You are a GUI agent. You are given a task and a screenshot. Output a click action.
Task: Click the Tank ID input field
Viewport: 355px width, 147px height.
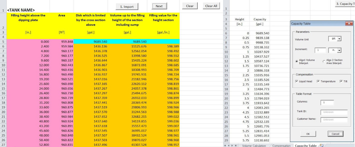(334, 112)
